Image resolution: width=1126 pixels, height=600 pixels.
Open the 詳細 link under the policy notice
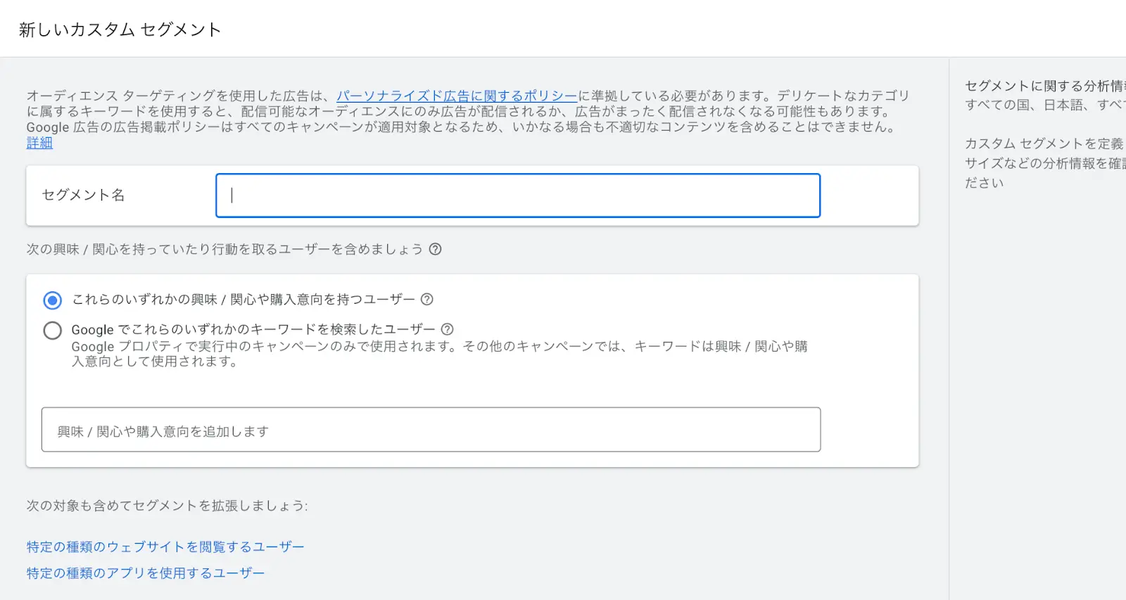pos(39,143)
